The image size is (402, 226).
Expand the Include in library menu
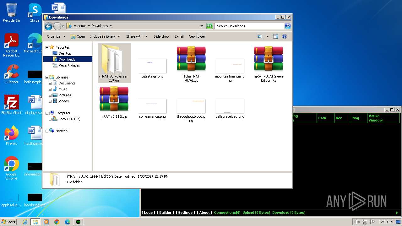pyautogui.click(x=105, y=36)
